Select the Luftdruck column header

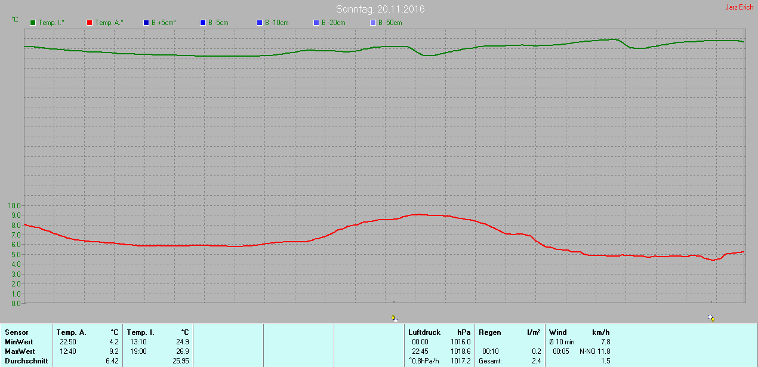point(424,332)
